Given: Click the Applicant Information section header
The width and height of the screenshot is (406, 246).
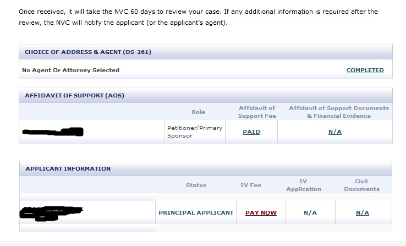Looking at the screenshot, I should [x=68, y=169].
